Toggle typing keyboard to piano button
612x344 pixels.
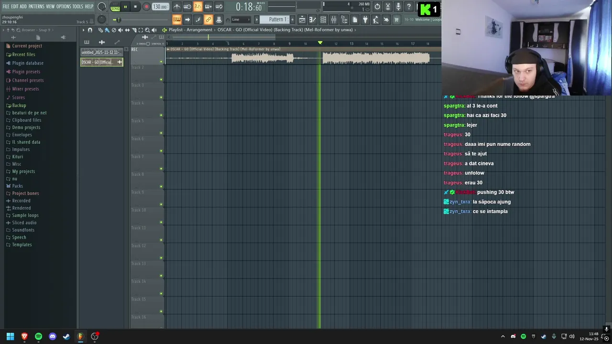(x=176, y=20)
